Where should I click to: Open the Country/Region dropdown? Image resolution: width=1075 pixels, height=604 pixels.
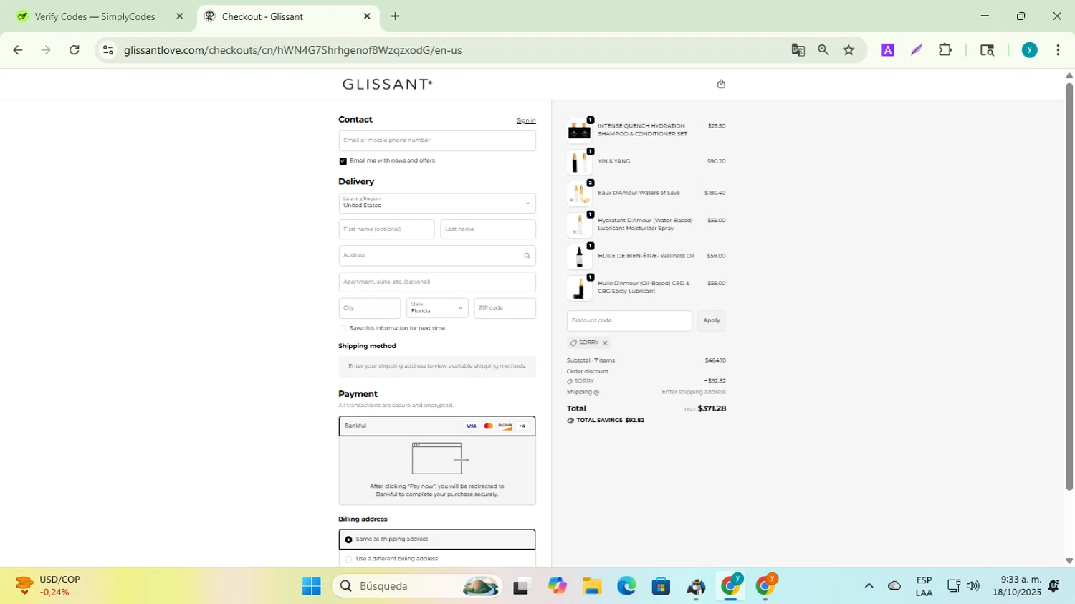[437, 203]
